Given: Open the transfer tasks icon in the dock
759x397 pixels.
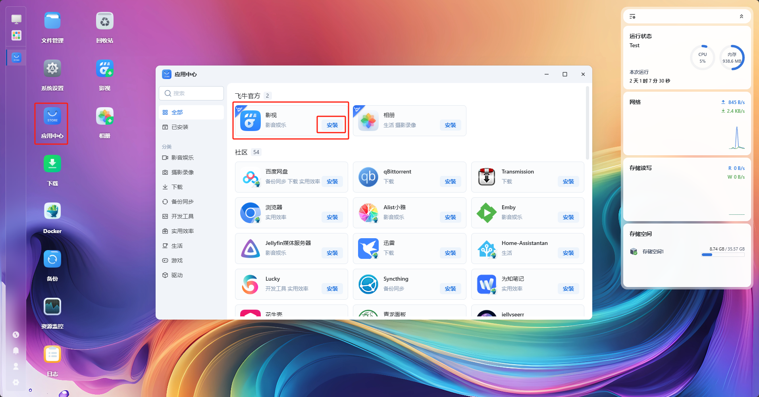Looking at the screenshot, I should click(16, 335).
